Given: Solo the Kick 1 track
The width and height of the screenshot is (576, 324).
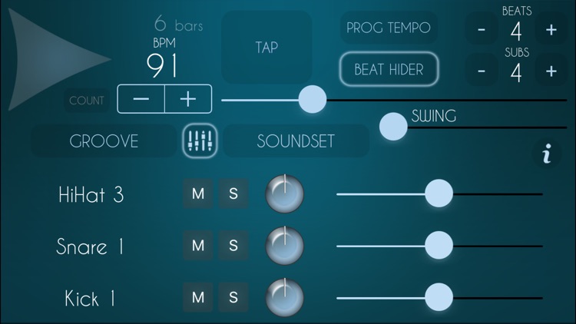Looking at the screenshot, I should [233, 297].
